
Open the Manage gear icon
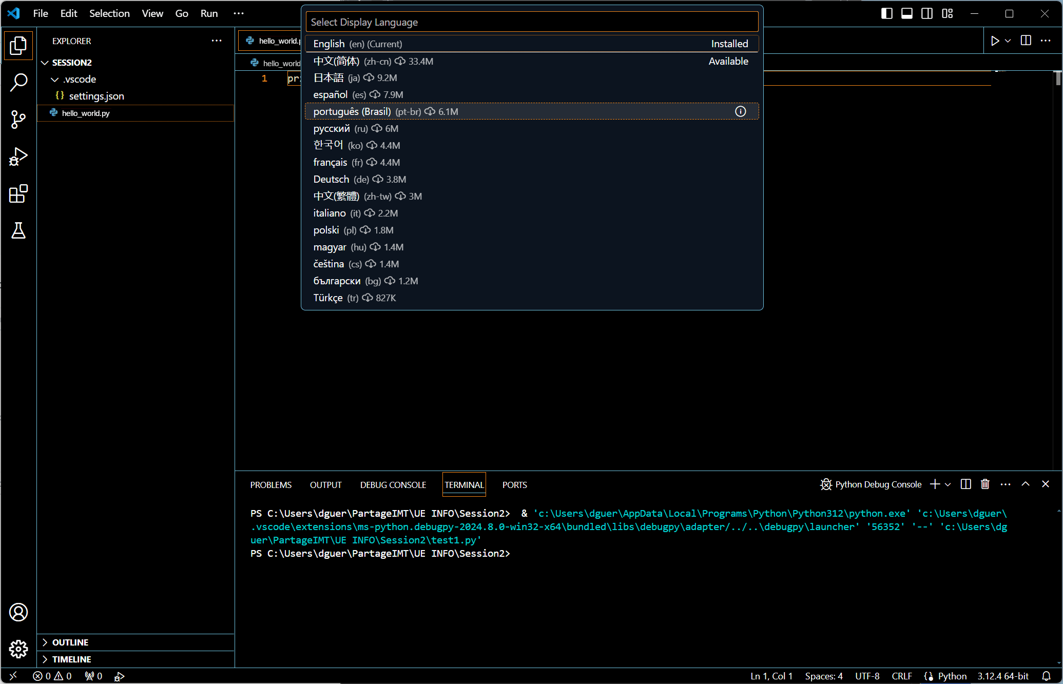point(18,649)
